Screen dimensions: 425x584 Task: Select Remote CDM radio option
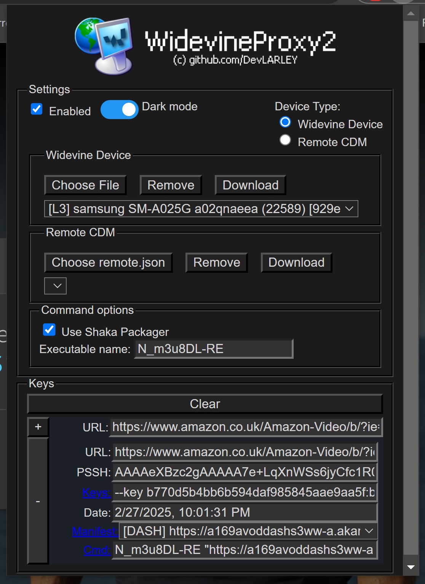(x=285, y=140)
